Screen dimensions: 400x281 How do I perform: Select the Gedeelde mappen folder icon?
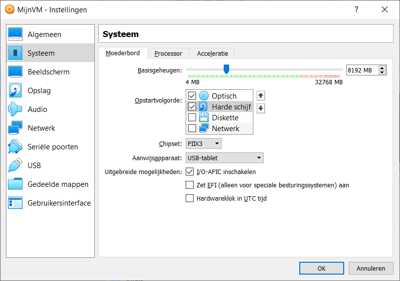(x=15, y=184)
